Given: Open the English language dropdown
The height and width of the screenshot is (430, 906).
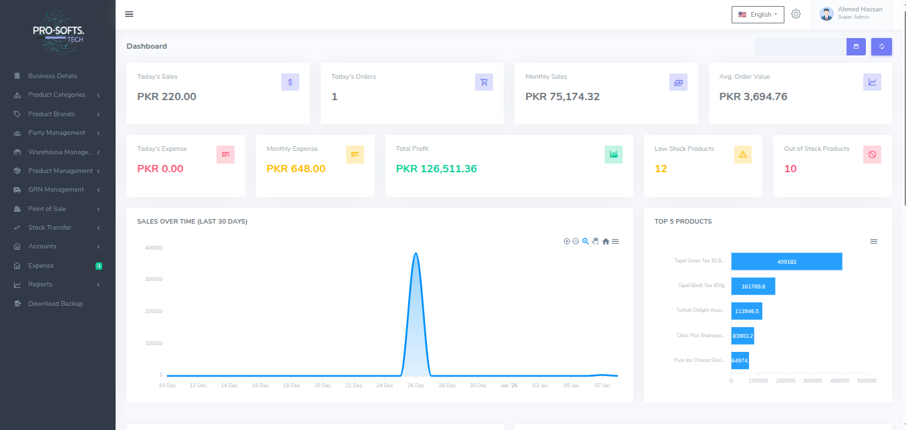Looking at the screenshot, I should coord(758,14).
